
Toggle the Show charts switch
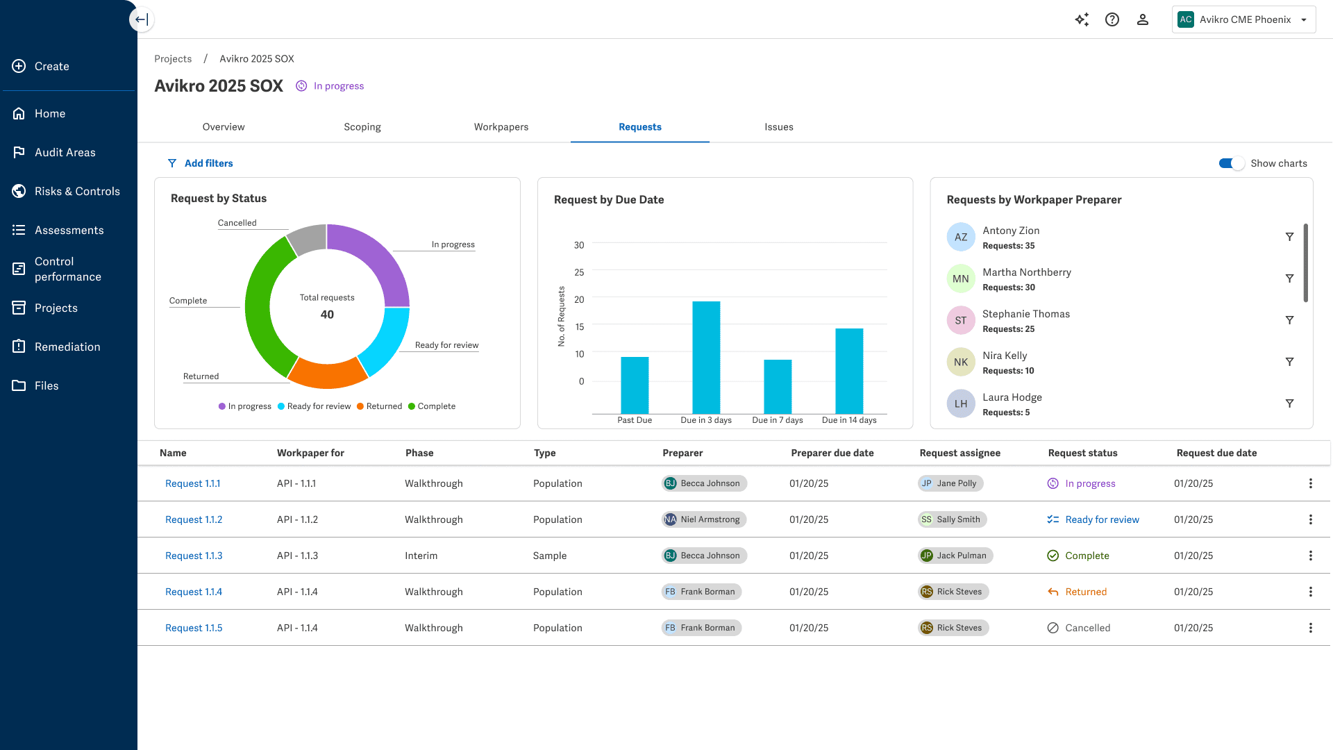1232,163
